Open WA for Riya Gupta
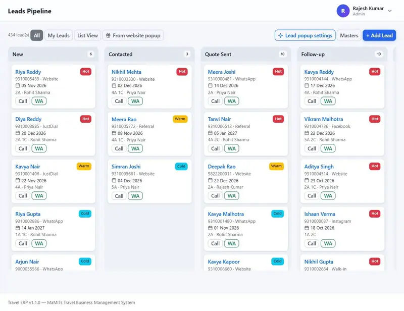This screenshot has width=404, height=311. (x=39, y=243)
